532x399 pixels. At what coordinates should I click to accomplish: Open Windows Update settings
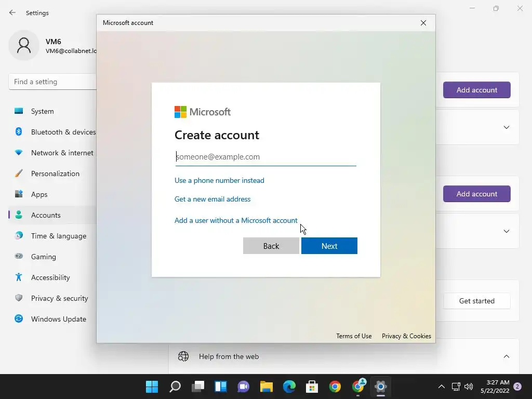pos(52,319)
